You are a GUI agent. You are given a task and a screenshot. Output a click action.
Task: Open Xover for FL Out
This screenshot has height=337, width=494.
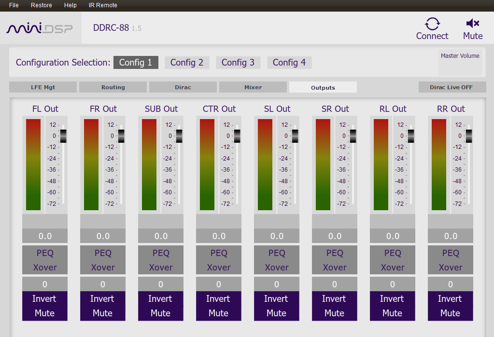45,268
